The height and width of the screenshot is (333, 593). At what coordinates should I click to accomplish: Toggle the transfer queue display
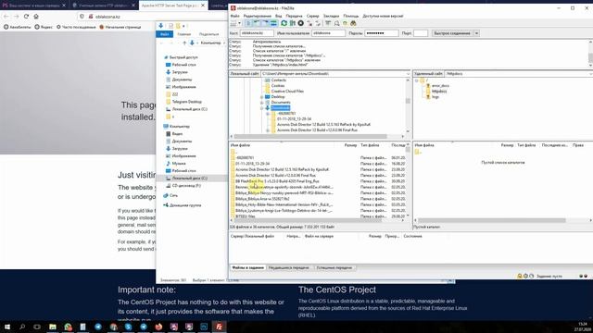(x=273, y=23)
